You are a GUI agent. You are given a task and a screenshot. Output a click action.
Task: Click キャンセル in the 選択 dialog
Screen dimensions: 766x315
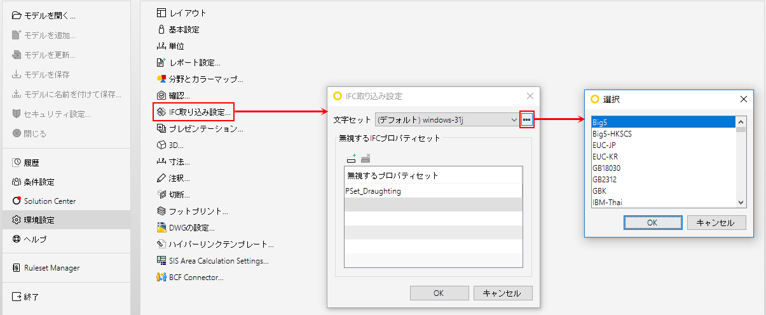tap(716, 222)
